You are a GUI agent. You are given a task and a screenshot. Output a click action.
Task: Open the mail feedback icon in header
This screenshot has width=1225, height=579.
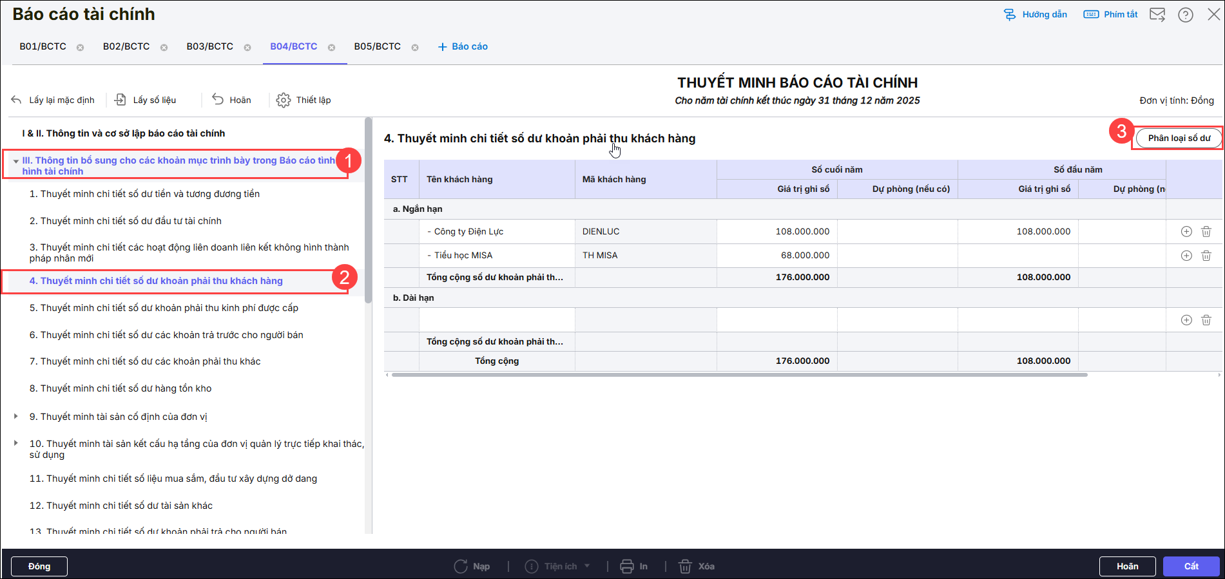point(1157,15)
